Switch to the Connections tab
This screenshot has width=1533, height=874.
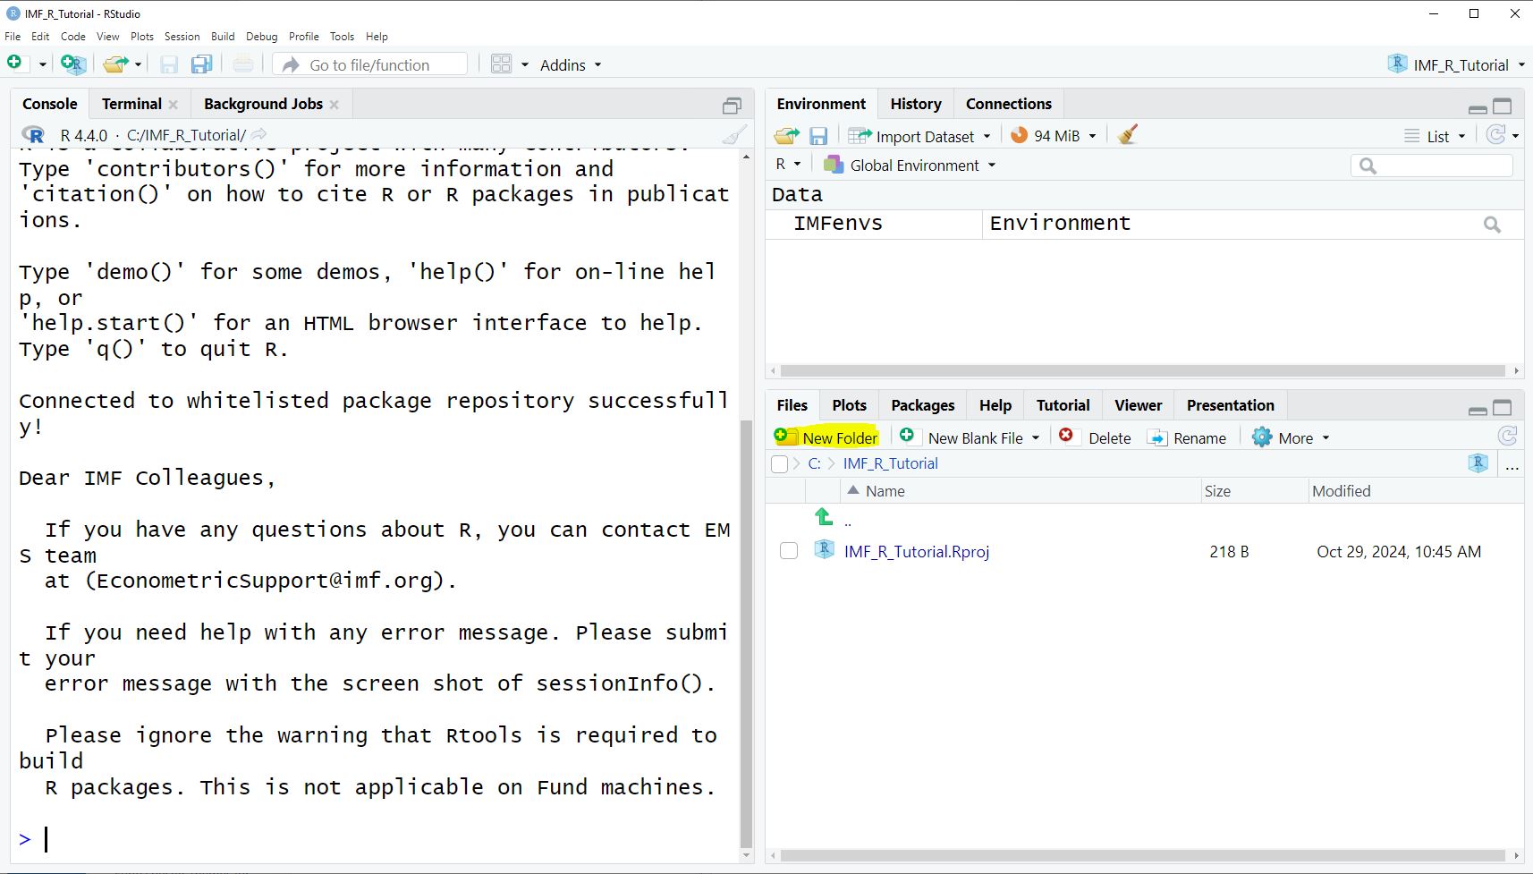1009,104
